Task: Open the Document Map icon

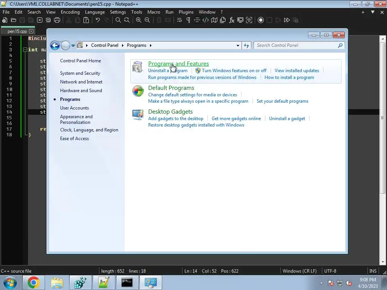Action: [214, 20]
